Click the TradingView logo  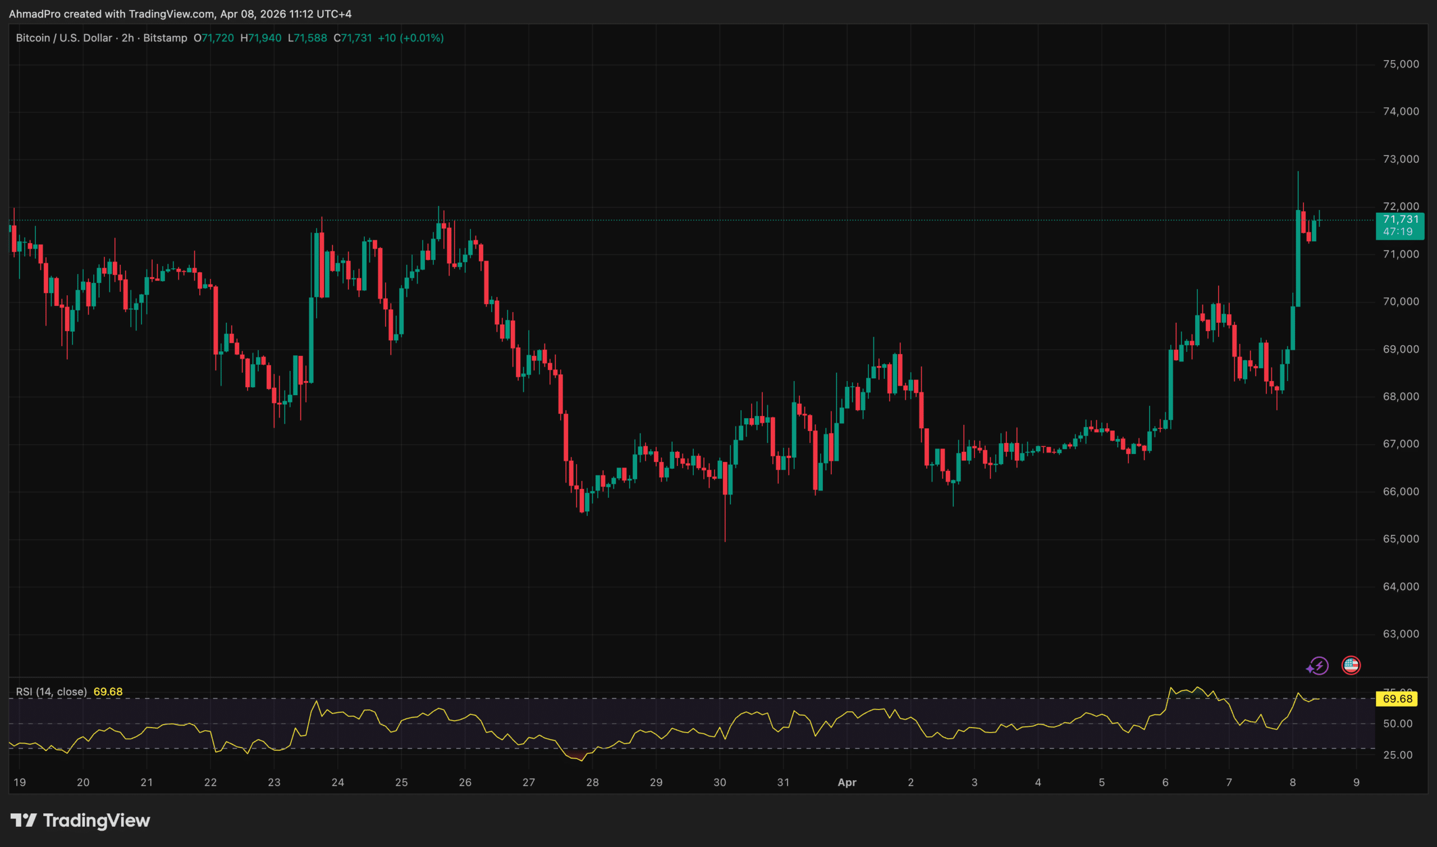[80, 821]
